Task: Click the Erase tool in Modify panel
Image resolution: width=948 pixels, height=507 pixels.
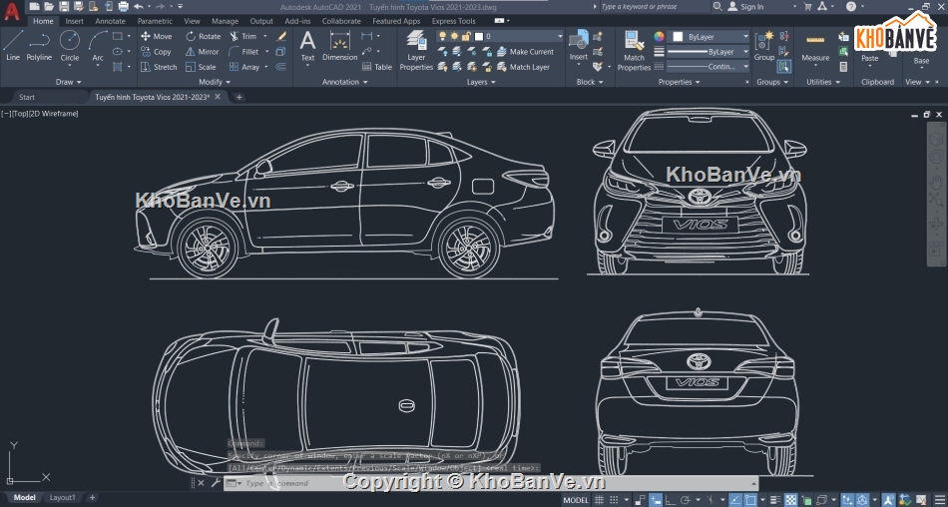Action: click(x=281, y=36)
